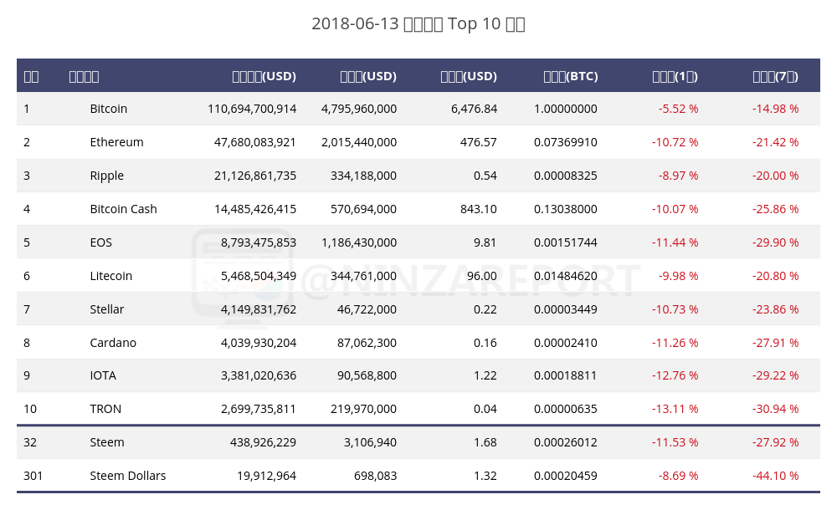
Task: Click market cap value 4,039,930,204
Action: (259, 343)
